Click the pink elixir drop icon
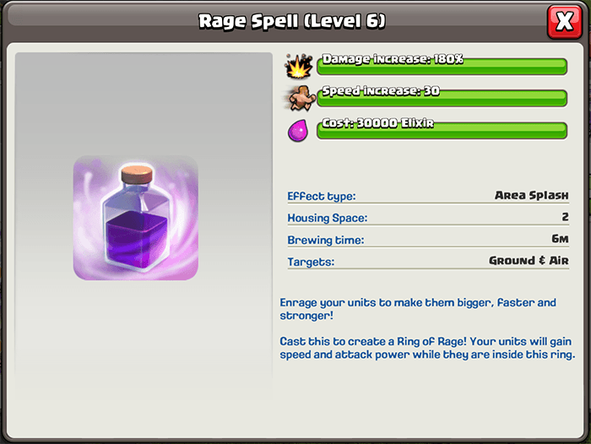Image resolution: width=591 pixels, height=444 pixels. [298, 130]
